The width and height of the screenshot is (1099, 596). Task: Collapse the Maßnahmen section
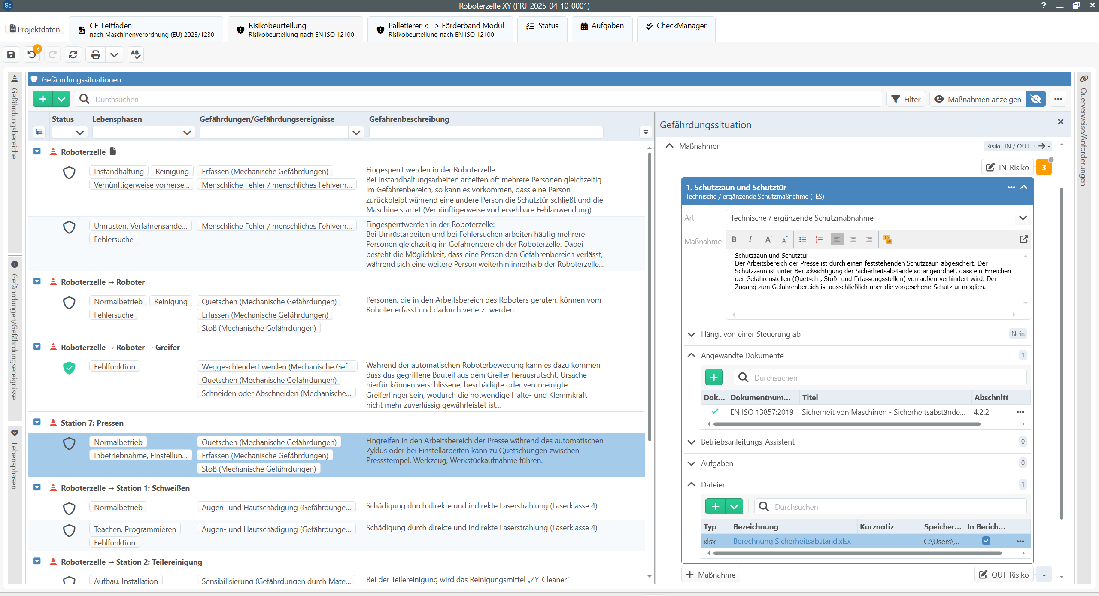(669, 146)
